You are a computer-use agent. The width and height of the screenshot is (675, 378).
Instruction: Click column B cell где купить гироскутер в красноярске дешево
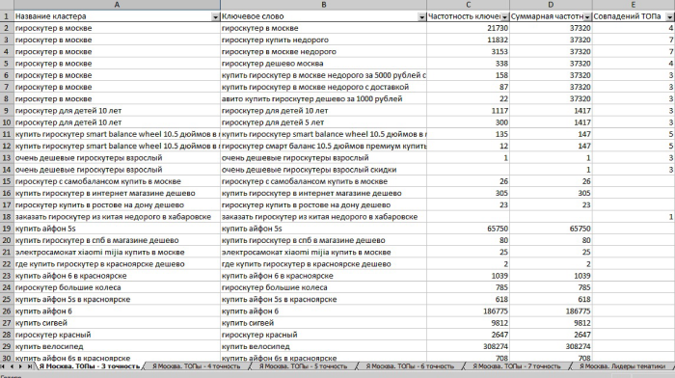pyautogui.click(x=323, y=264)
